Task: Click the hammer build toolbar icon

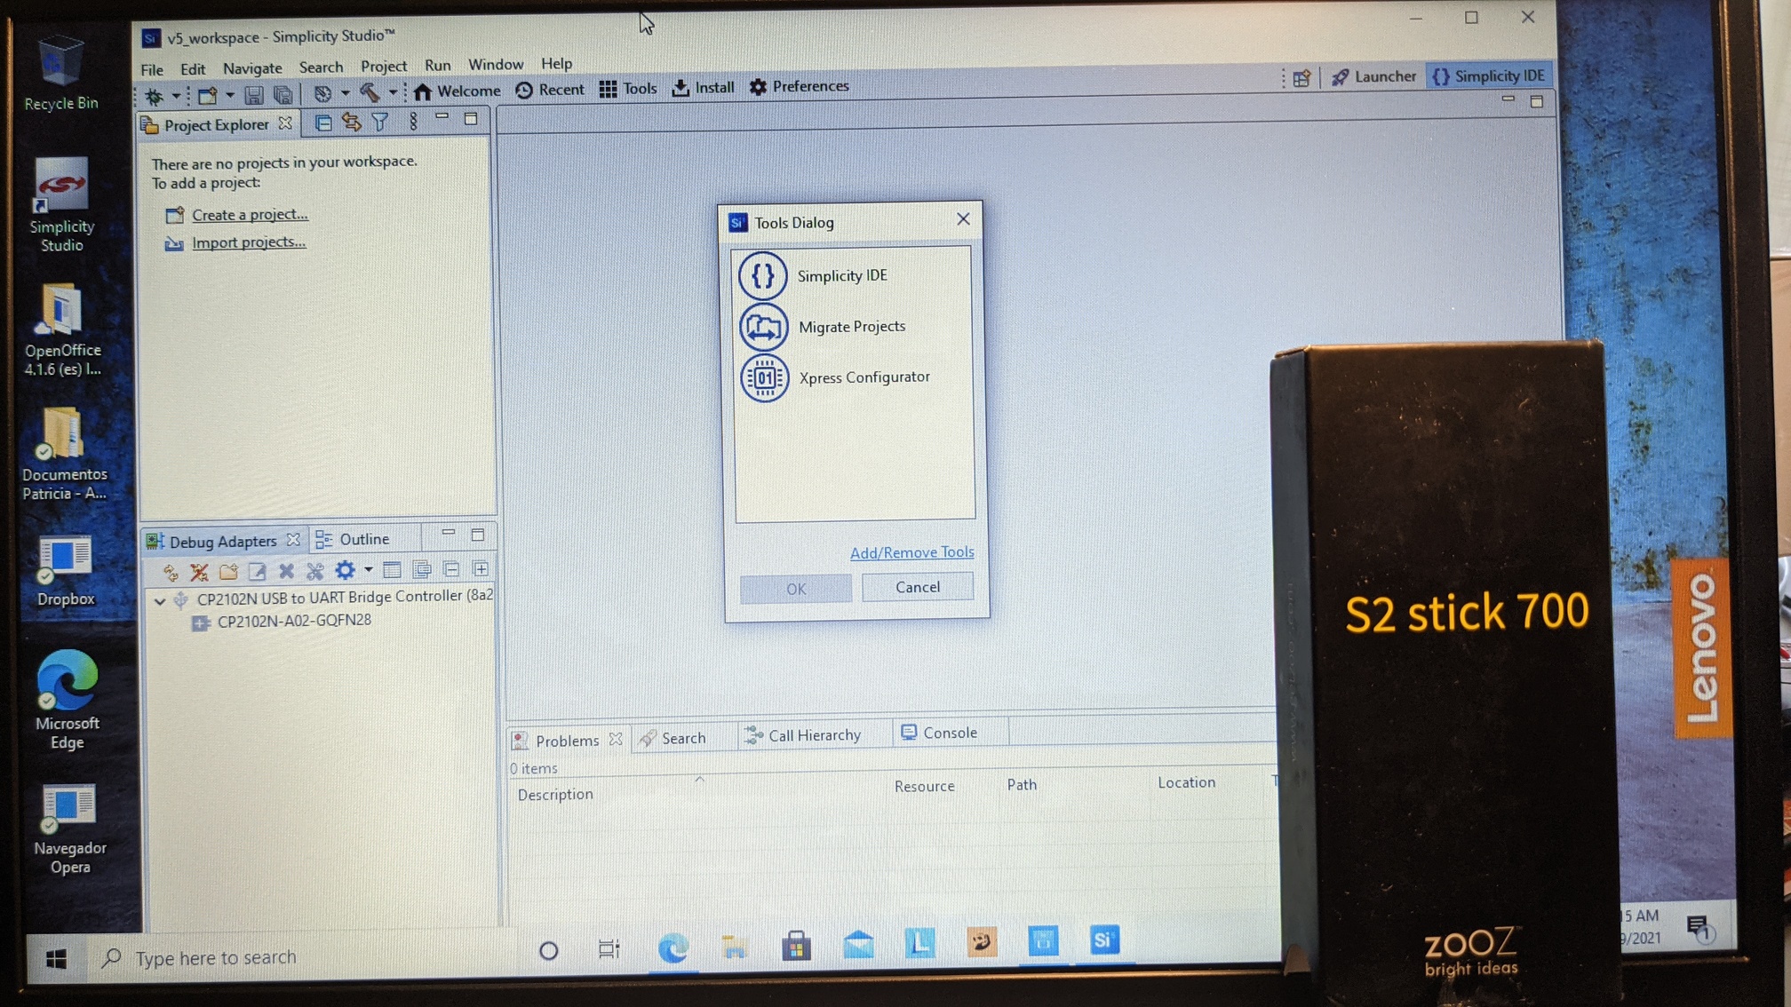Action: [370, 92]
